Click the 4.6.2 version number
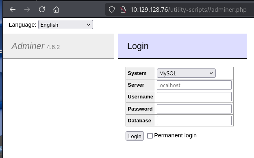 pyautogui.click(x=53, y=47)
